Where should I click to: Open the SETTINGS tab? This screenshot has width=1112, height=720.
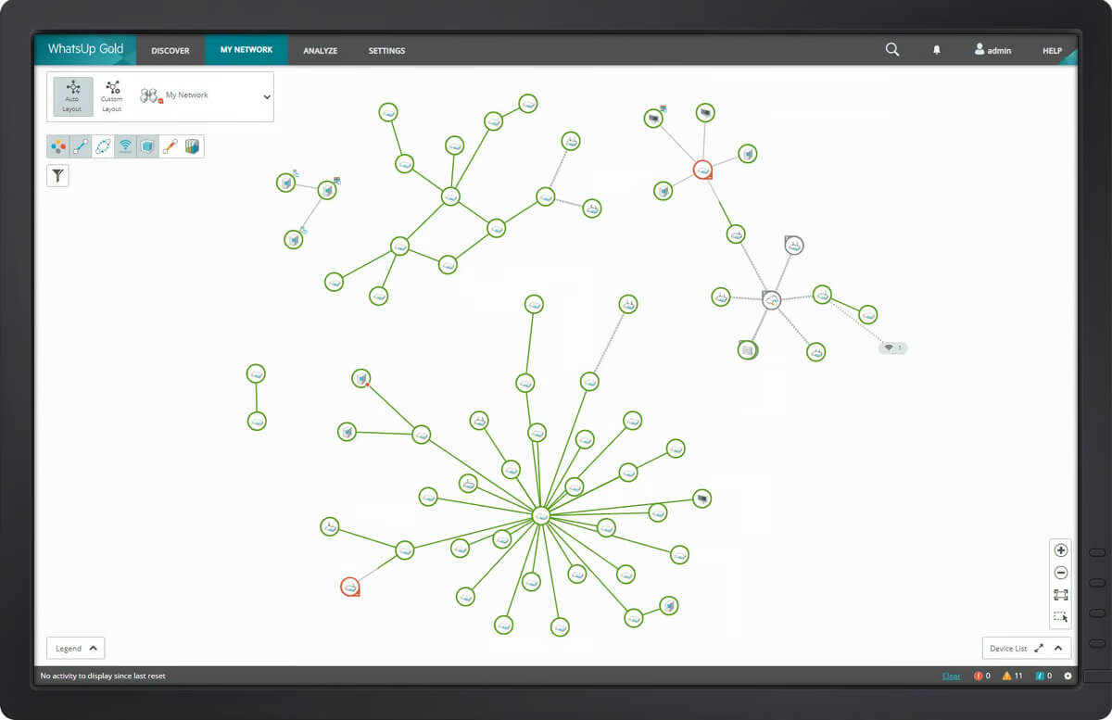(x=386, y=51)
